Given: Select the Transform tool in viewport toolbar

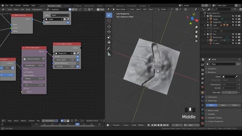Looking at the screenshot, I should pos(109,42).
